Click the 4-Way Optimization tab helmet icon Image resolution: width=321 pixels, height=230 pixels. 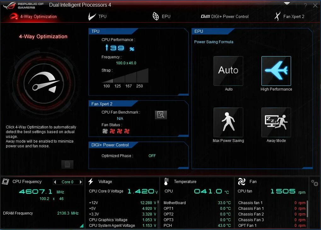tap(14, 16)
